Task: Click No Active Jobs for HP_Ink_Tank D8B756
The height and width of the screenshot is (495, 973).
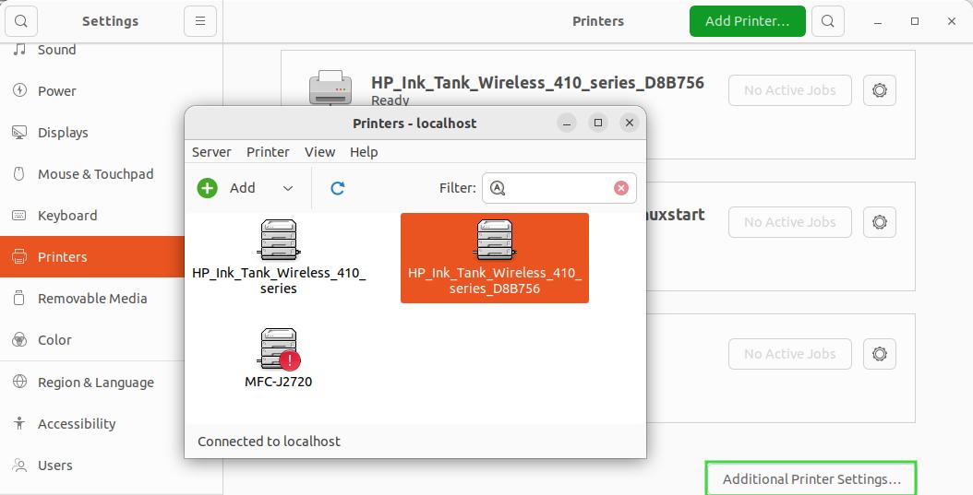Action: [x=790, y=90]
